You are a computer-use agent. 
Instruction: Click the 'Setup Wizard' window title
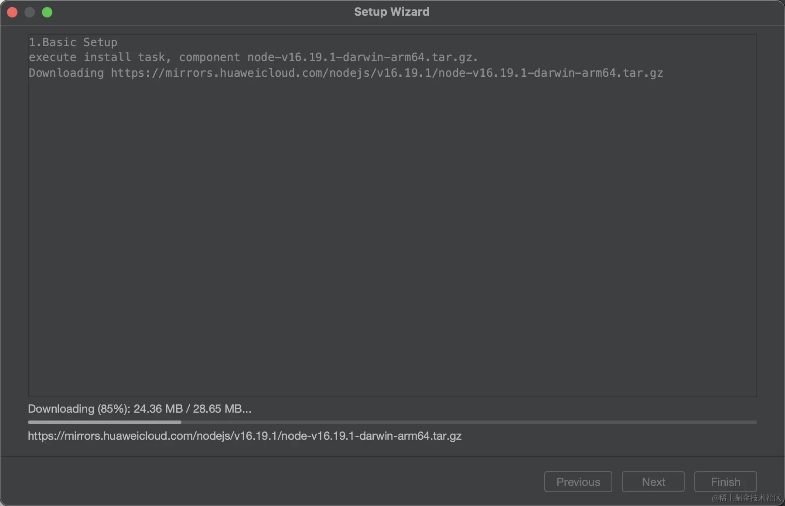pyautogui.click(x=392, y=12)
